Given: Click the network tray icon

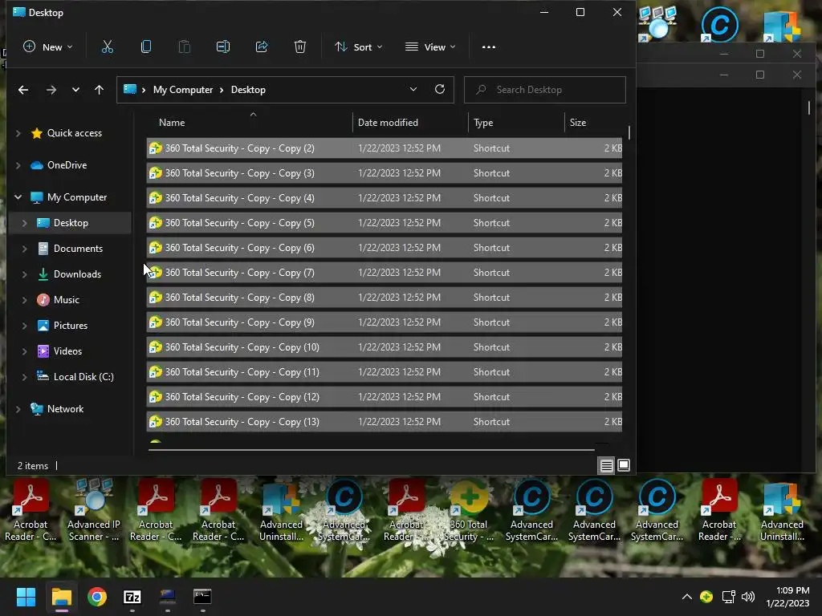Looking at the screenshot, I should 728,597.
